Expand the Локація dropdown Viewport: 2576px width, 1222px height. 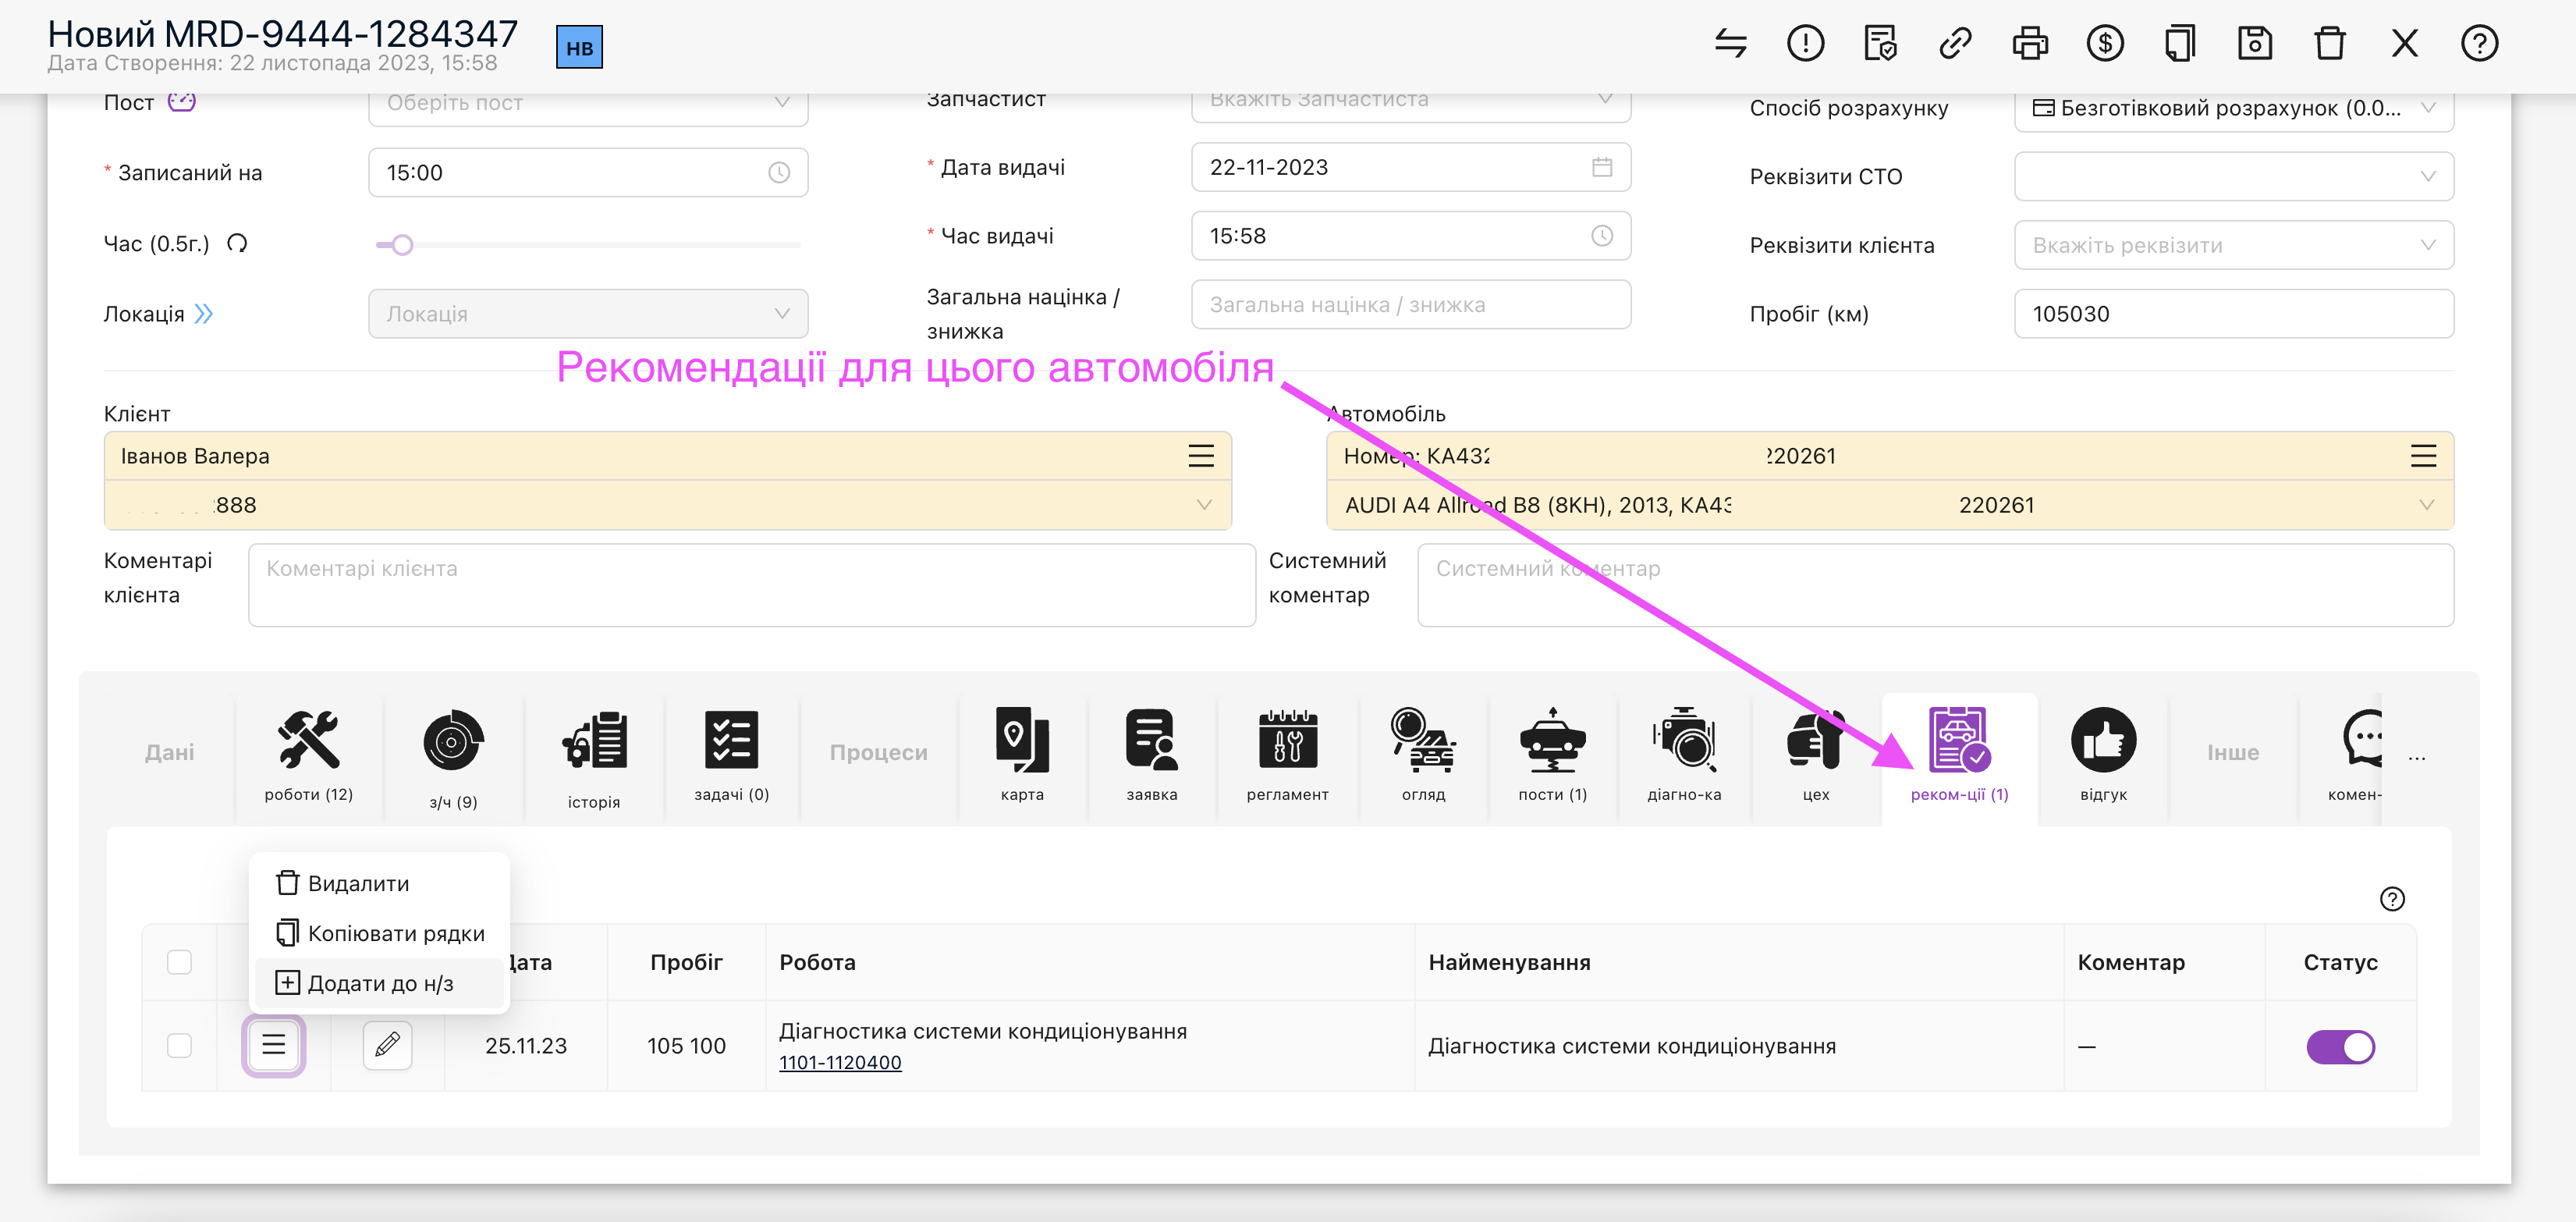tap(588, 314)
